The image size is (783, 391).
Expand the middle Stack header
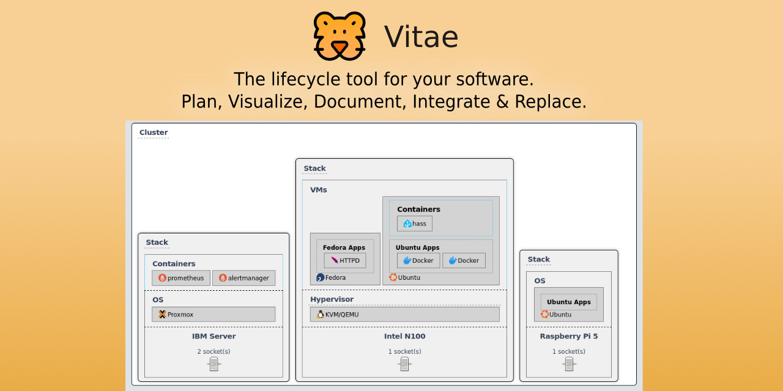pos(314,169)
